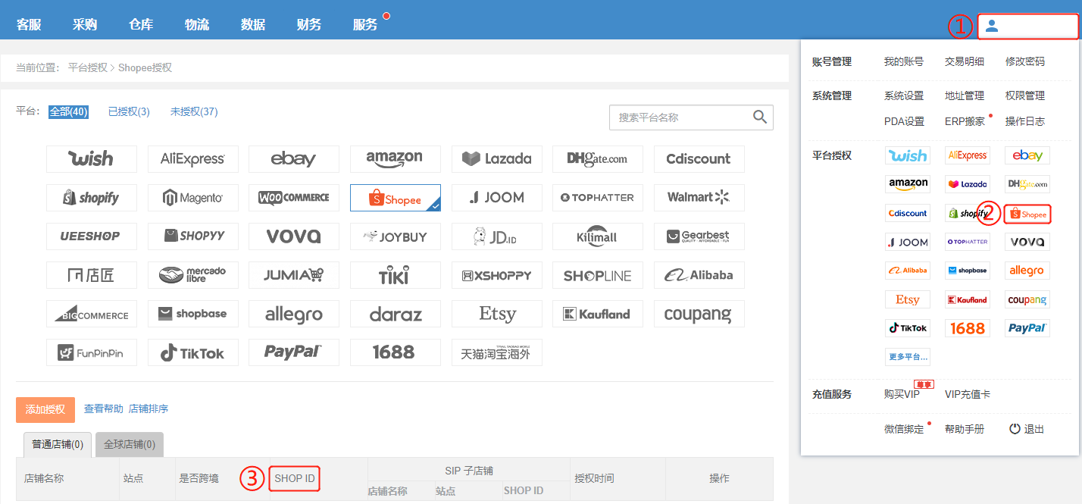Image resolution: width=1082 pixels, height=504 pixels.
Task: Switch to the 全球店铺(0) tab
Action: 130,444
